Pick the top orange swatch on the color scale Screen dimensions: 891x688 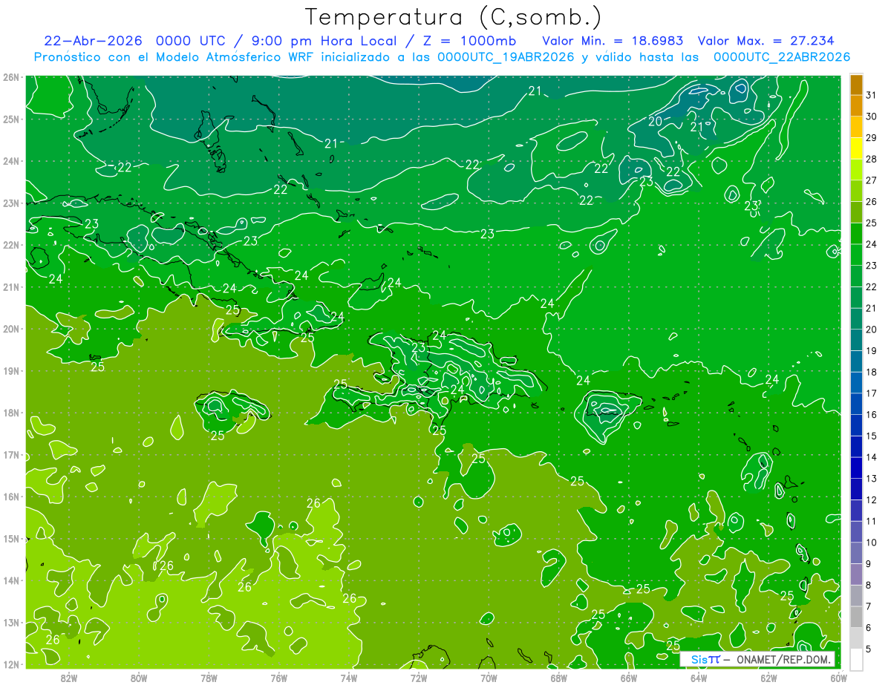(x=856, y=85)
